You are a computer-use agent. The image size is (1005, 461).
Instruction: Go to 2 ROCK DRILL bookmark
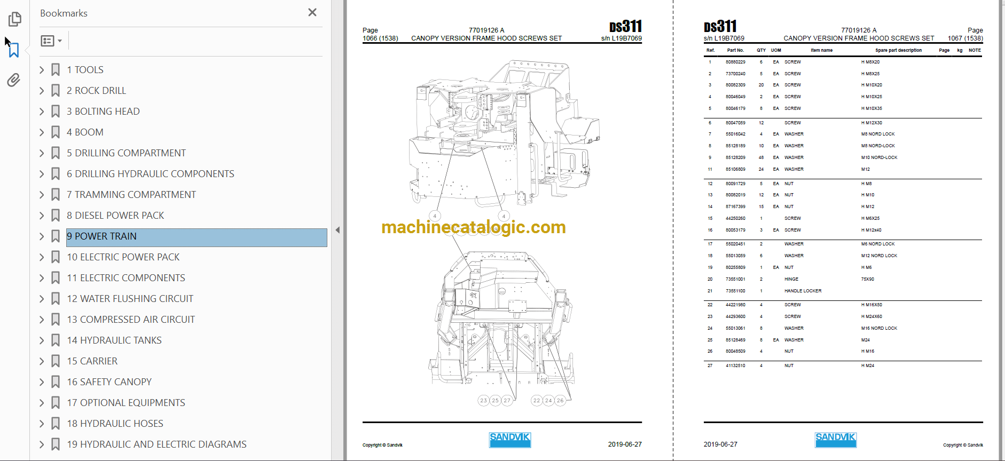(x=96, y=91)
